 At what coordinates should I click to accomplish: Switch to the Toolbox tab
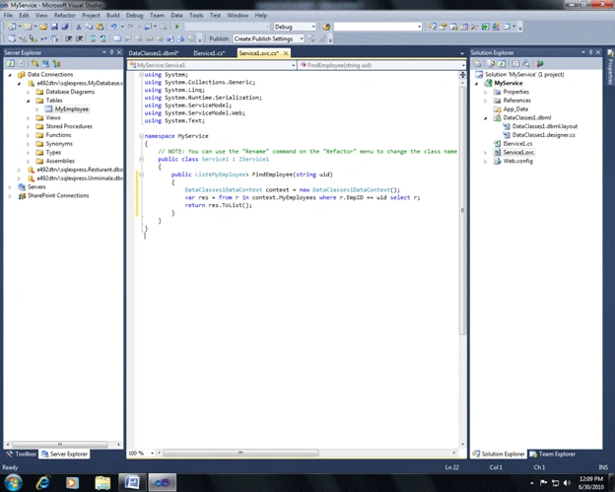click(21, 454)
